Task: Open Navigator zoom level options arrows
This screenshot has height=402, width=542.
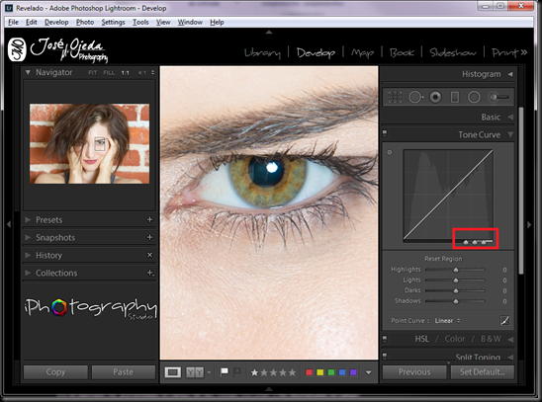Action: click(x=152, y=73)
